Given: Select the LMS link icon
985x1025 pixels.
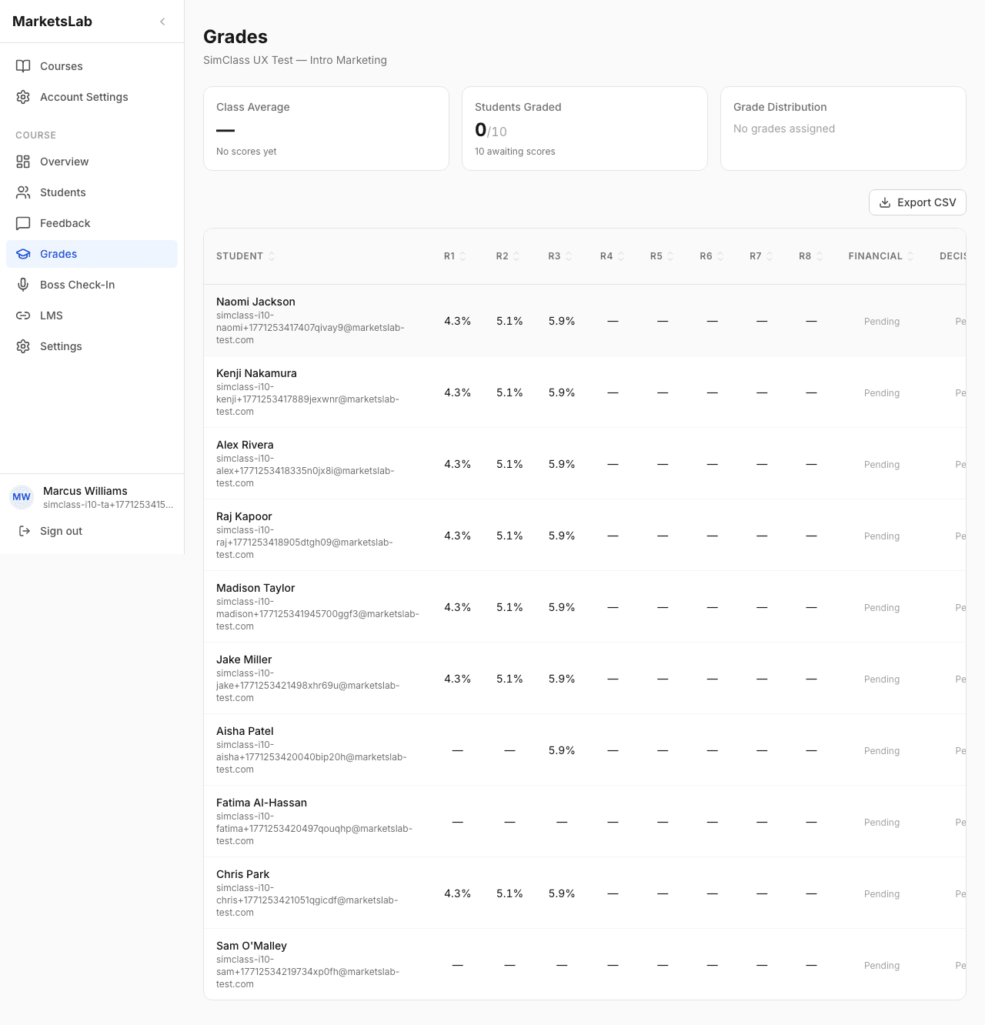Looking at the screenshot, I should click(x=23, y=316).
